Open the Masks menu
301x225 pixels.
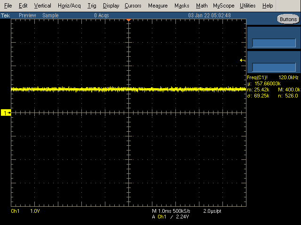click(182, 6)
